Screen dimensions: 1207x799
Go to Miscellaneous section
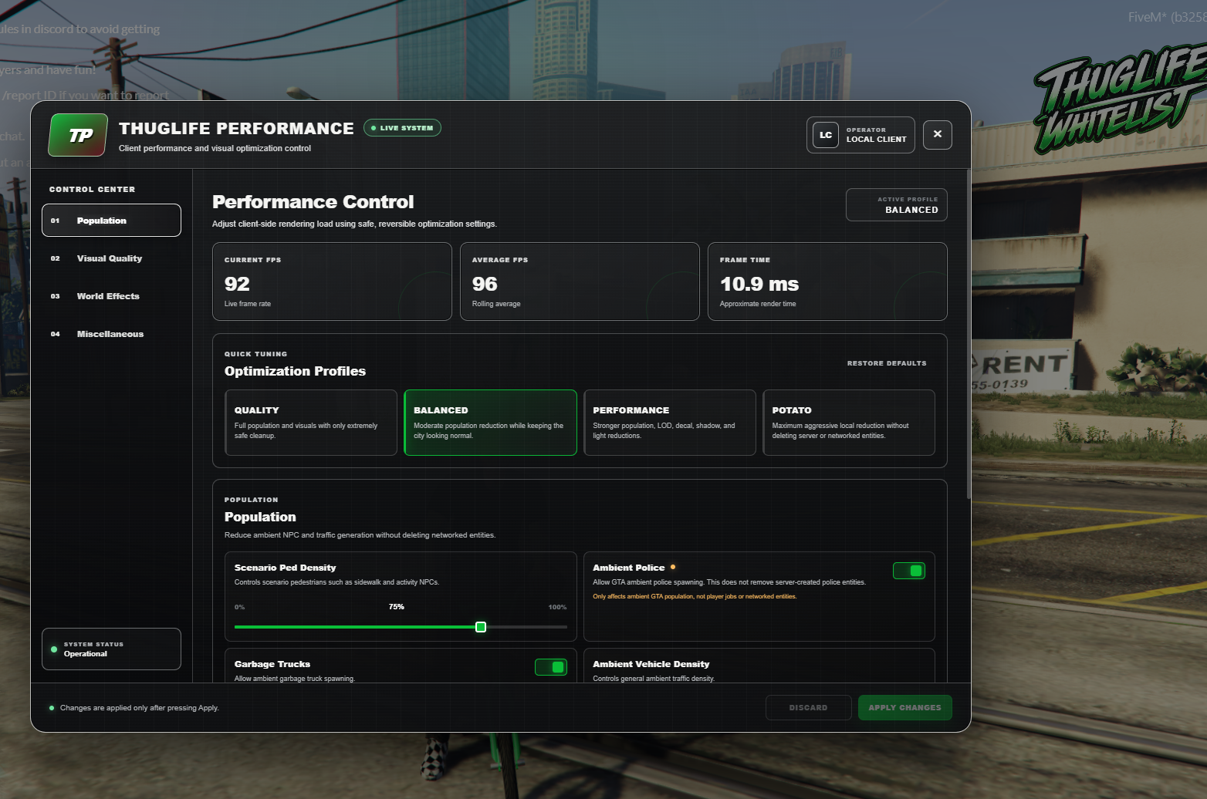click(111, 334)
